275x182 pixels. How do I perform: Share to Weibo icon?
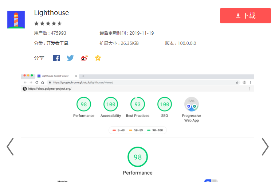point(84,58)
